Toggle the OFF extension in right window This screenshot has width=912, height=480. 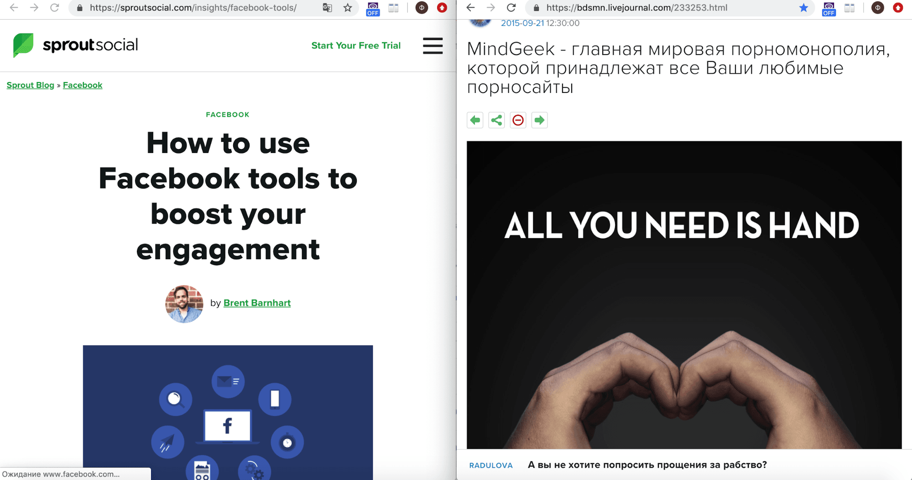pyautogui.click(x=829, y=9)
